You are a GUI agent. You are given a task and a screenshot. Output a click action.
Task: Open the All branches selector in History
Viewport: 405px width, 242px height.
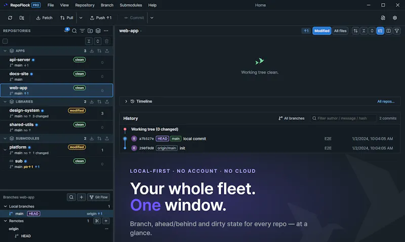(x=292, y=118)
